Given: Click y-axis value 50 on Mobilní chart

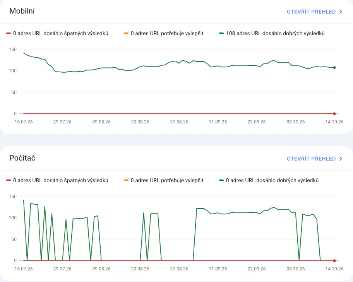Looking at the screenshot, I should click(x=14, y=92).
